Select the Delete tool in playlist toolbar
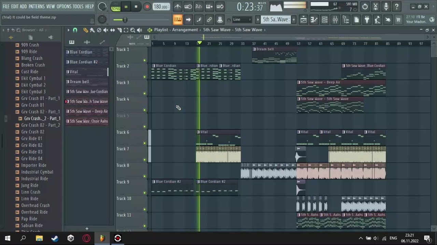Image resolution: width=437 pixels, height=245 pixels. [x=99, y=30]
